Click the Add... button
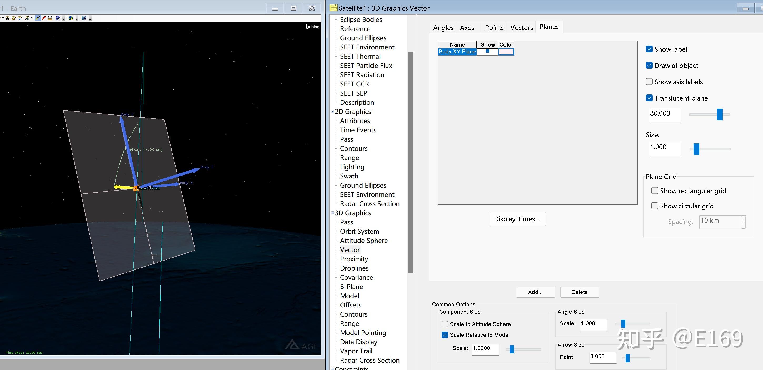The width and height of the screenshot is (763, 370). pyautogui.click(x=535, y=292)
